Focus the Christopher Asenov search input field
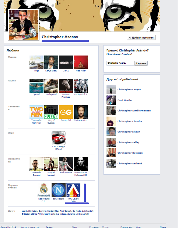Screen dimensions: 178x228 coord(121,63)
